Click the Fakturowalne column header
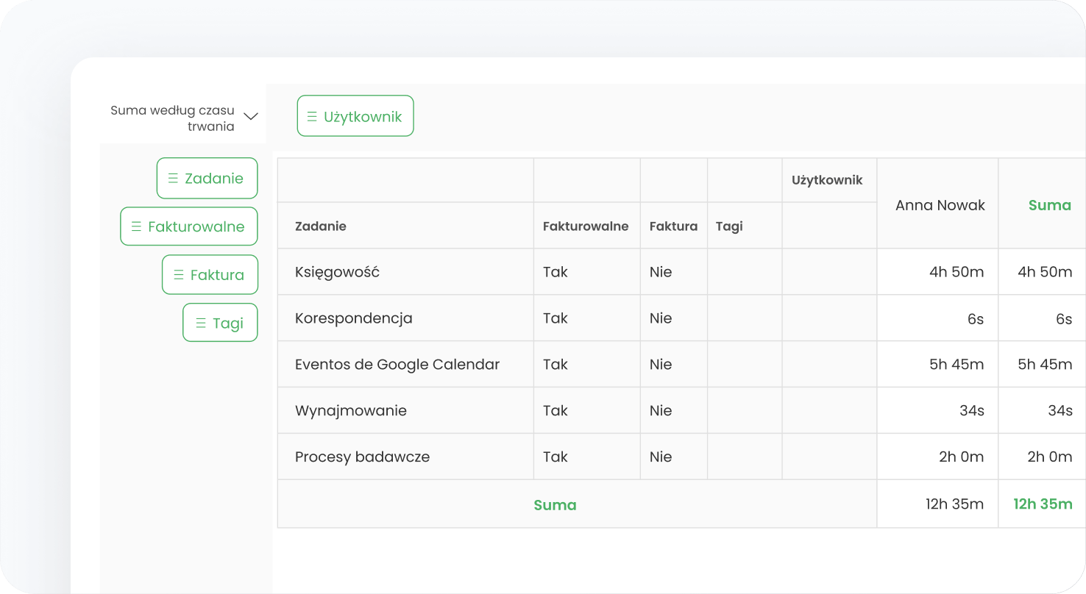 tap(586, 226)
